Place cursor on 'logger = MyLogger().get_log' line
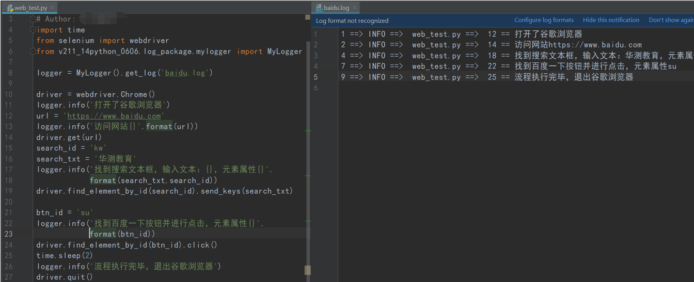 124,73
